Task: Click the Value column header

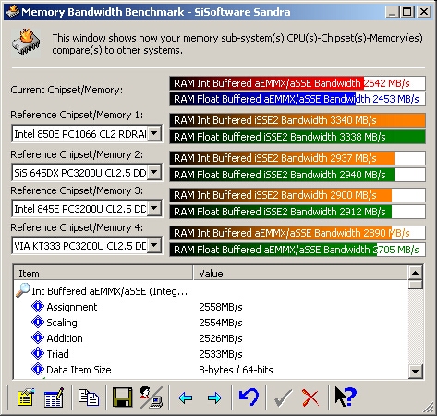Action: [300, 274]
